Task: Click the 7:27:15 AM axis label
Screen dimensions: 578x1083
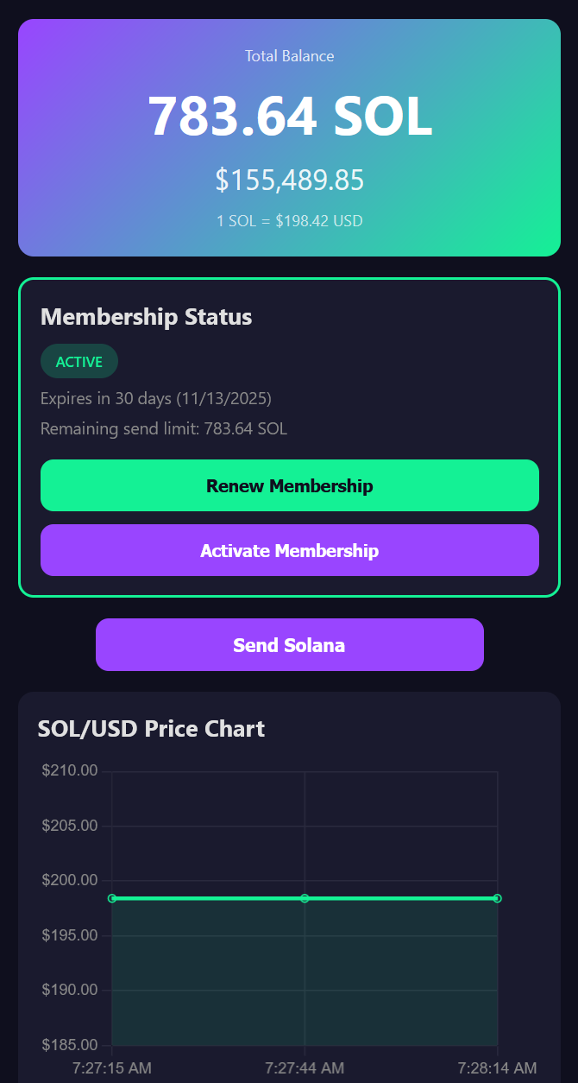Action: click(111, 1067)
